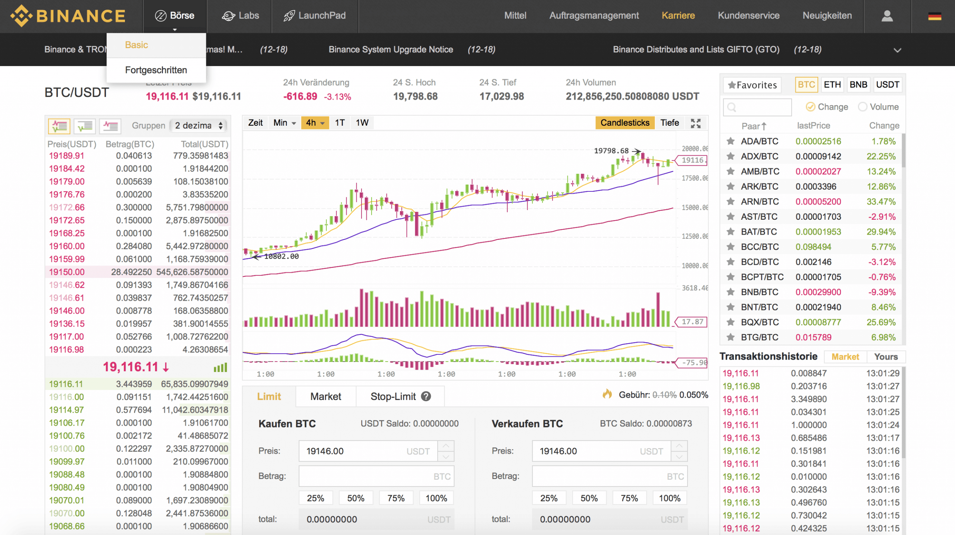Switch chart to Tiefe depth view
The height and width of the screenshot is (535, 955).
coord(670,123)
